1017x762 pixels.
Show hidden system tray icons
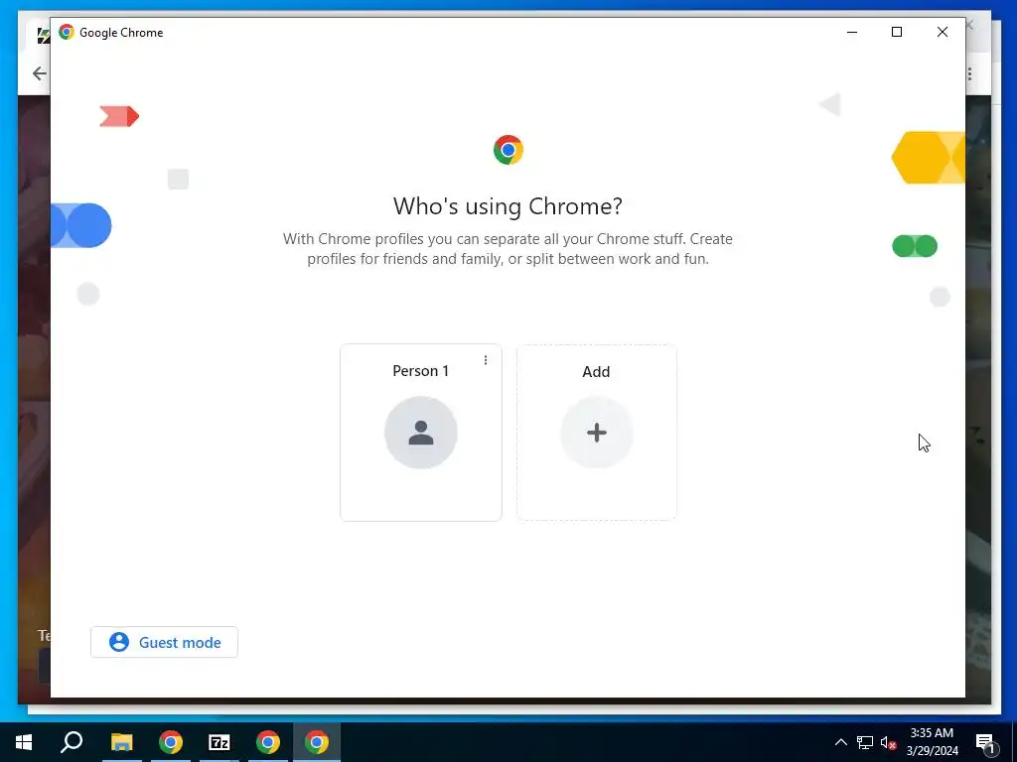click(840, 742)
